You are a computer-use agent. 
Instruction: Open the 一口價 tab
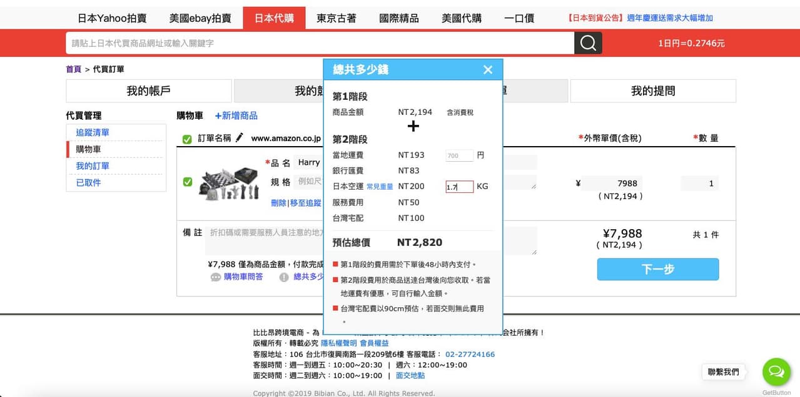[519, 18]
